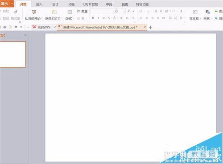This screenshot has width=223, height=164.
Task: Expand the 版式 layout dropdown arrow
Action: click(73, 18)
